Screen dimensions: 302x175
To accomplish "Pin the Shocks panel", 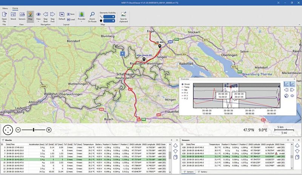I will point(172,140).
